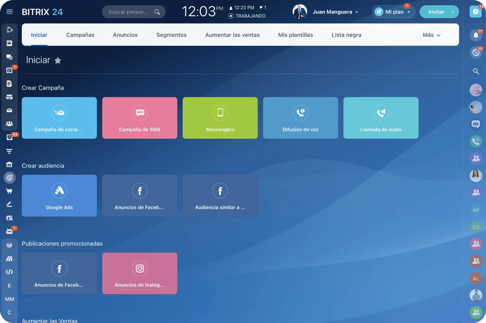Image resolution: width=486 pixels, height=323 pixels.
Task: Toggle the help panel with question mark
Action: (475, 12)
